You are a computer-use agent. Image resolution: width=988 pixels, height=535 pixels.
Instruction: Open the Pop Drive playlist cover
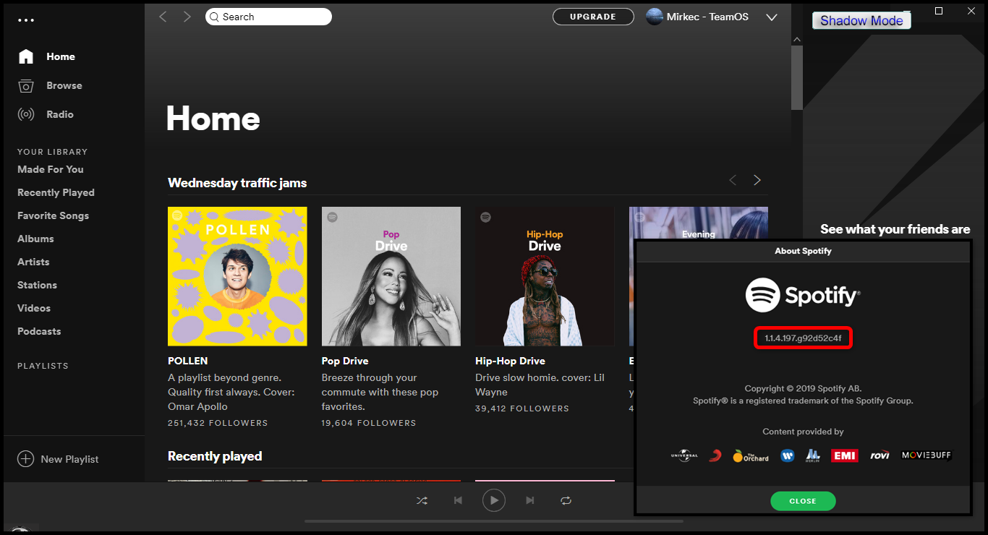pyautogui.click(x=391, y=276)
